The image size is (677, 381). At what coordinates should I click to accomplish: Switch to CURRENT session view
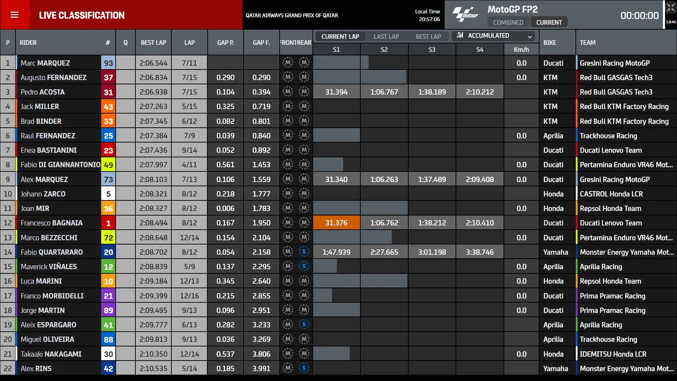coord(549,22)
